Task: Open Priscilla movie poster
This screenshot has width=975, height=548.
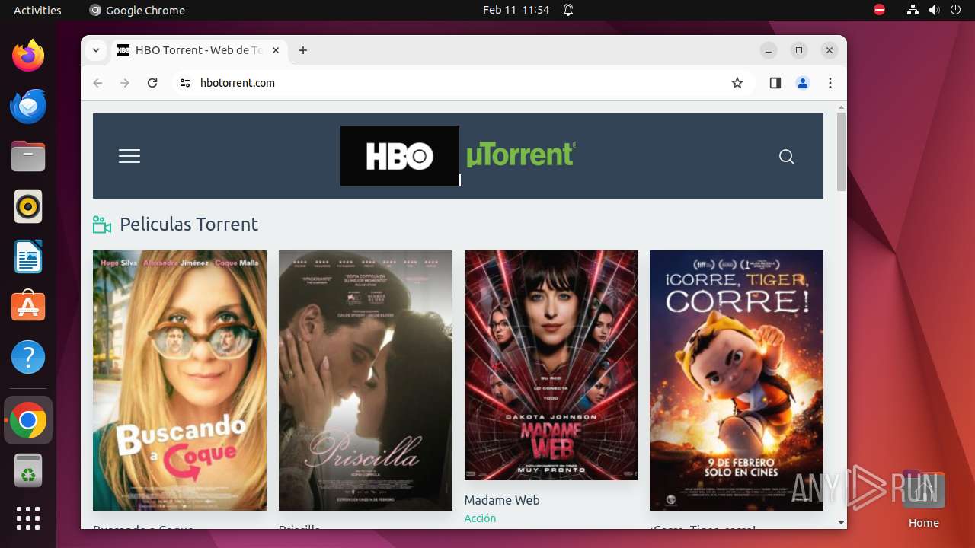Action: tap(366, 381)
